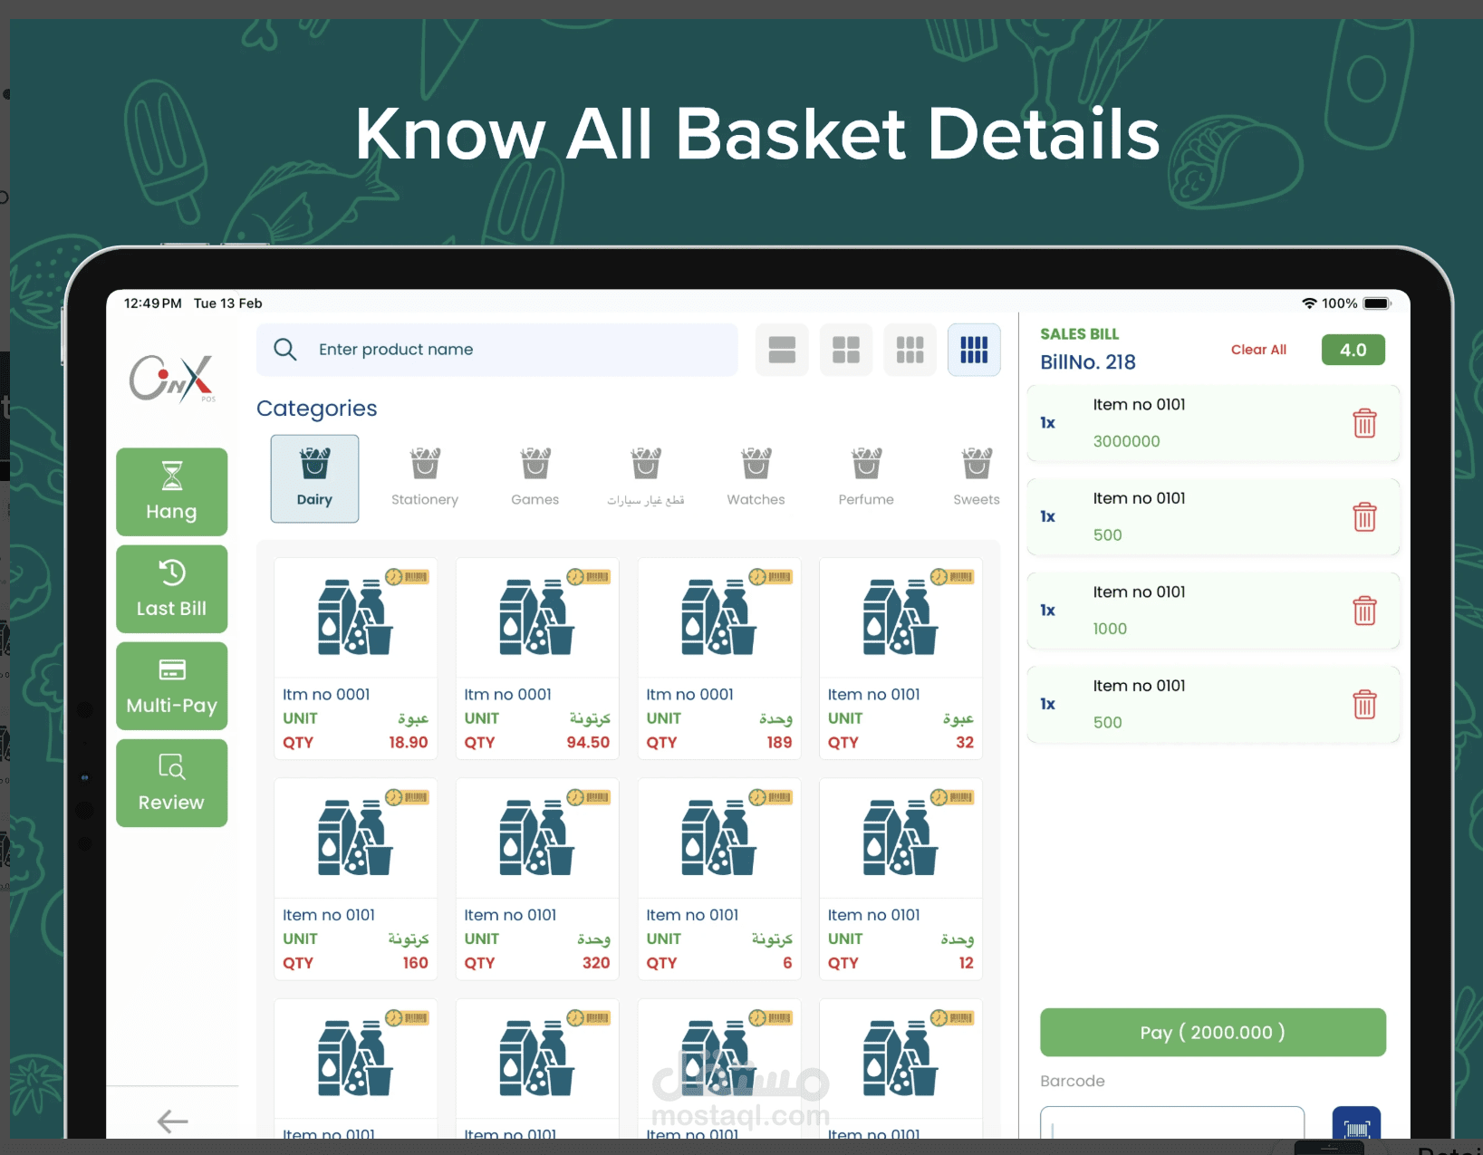The width and height of the screenshot is (1483, 1155).
Task: Select the four-column grid view
Action: click(x=974, y=350)
